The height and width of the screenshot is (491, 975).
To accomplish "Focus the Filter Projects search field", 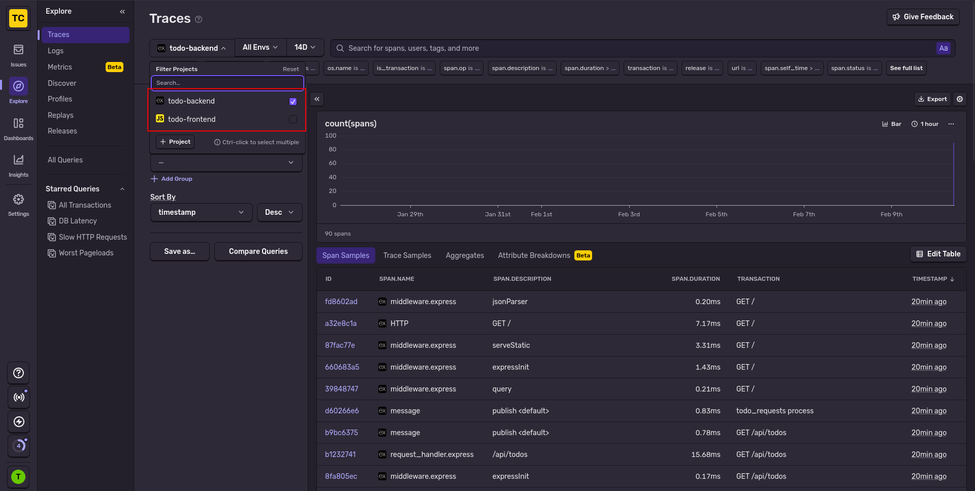I will coord(227,83).
